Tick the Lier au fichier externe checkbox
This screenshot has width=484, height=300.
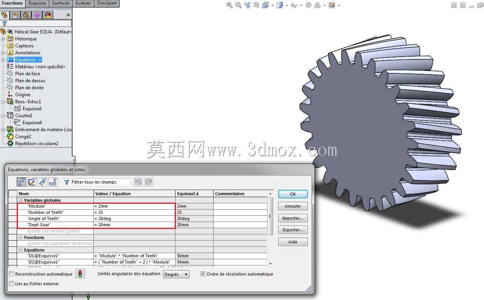pos(12,284)
